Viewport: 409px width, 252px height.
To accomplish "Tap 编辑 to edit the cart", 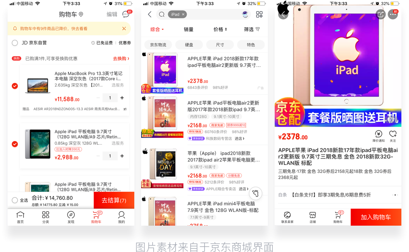I will (x=112, y=15).
